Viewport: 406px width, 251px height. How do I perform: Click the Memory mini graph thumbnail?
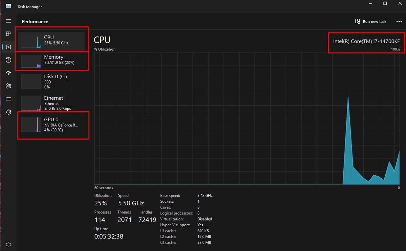(31, 61)
